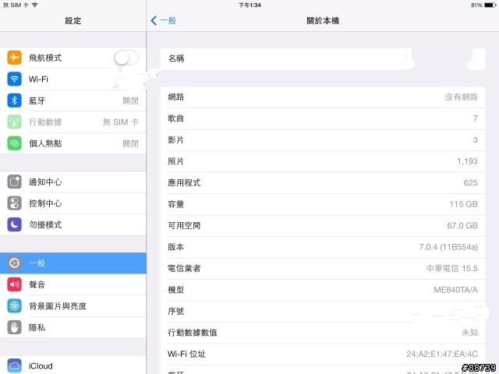Open the 飛航模式 row label

tap(45, 58)
